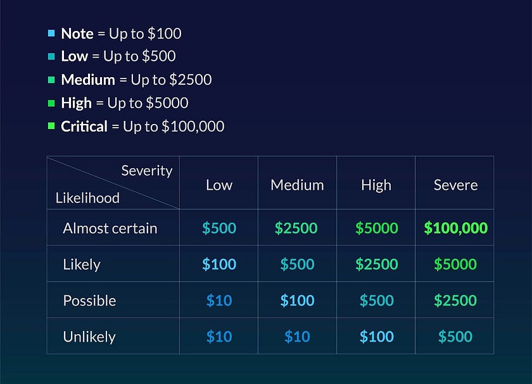Click the blue square beside Note

point(51,33)
